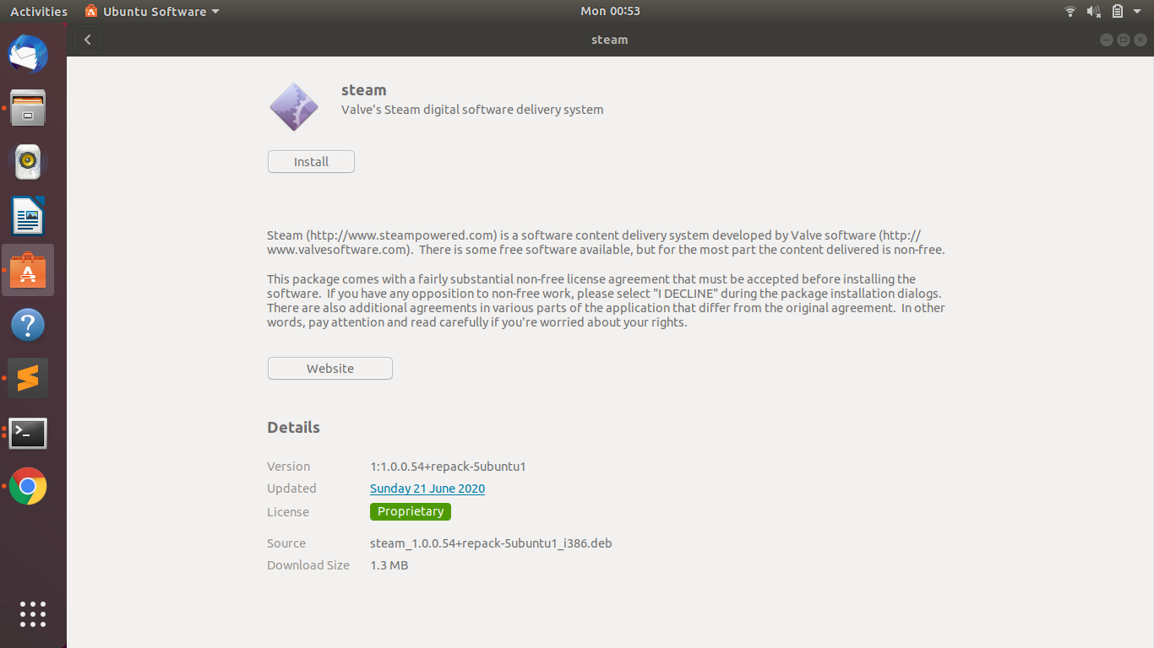Visit the Steam website via the Website button

coord(329,368)
